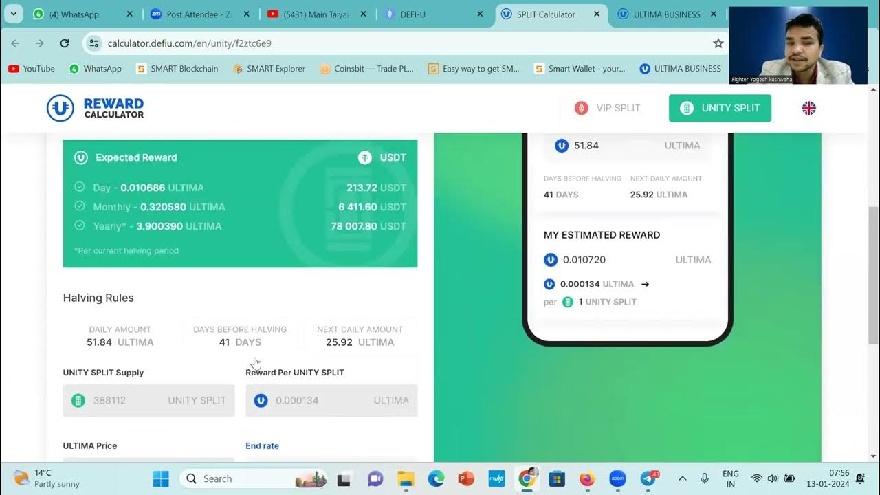Click the Reward Per UNITY SPLIT field
This screenshot has width=880, height=495.
(331, 400)
